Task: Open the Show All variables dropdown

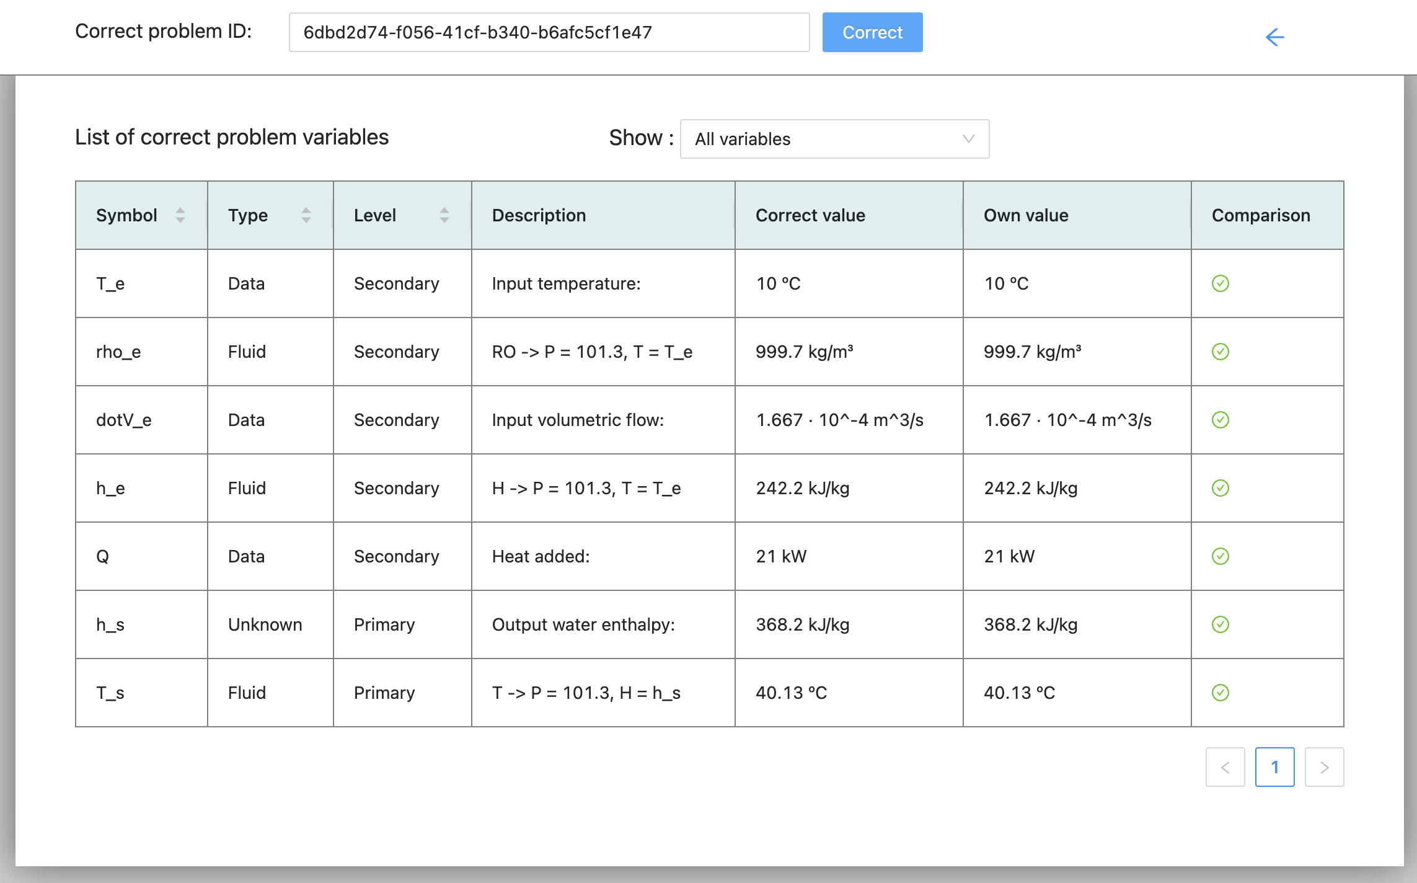Action: pyautogui.click(x=834, y=139)
